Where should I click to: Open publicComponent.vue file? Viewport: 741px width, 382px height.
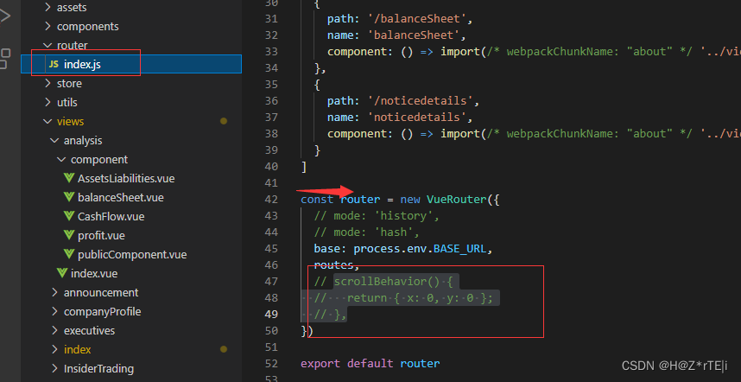pyautogui.click(x=132, y=254)
